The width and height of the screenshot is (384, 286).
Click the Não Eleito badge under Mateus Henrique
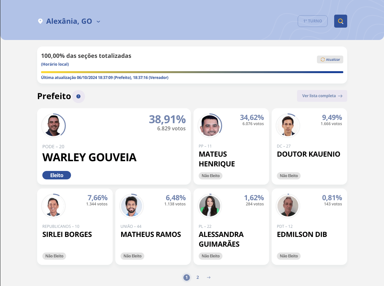coord(211,175)
